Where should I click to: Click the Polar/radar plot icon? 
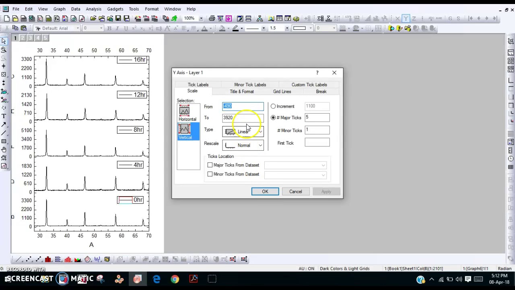coord(87,259)
